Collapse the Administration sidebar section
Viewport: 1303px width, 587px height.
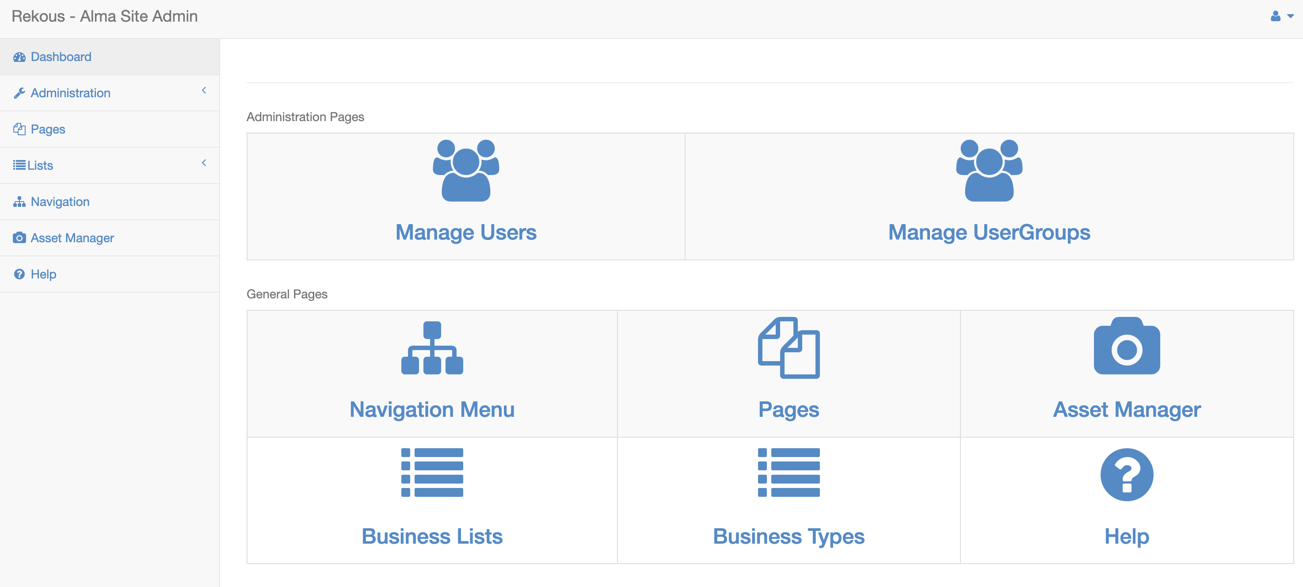click(x=204, y=90)
